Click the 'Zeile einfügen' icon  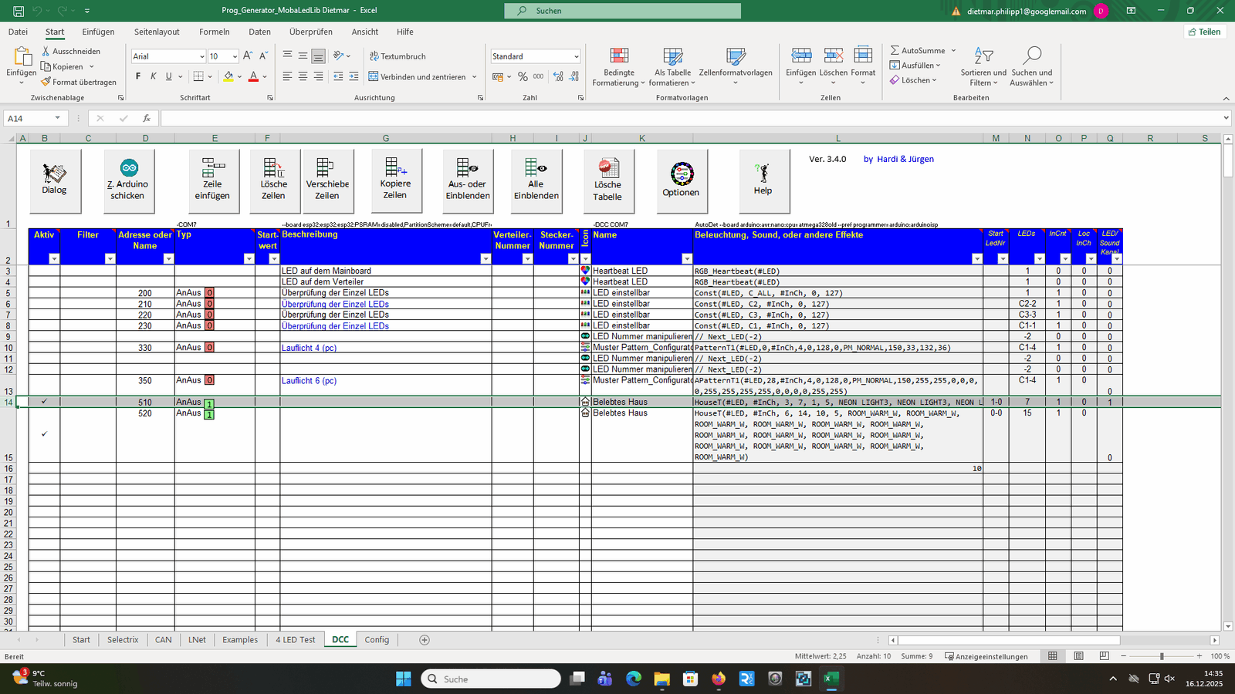pyautogui.click(x=212, y=168)
